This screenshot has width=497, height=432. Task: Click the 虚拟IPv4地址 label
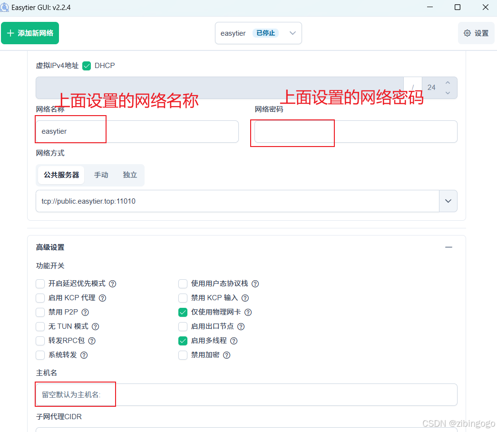(57, 66)
